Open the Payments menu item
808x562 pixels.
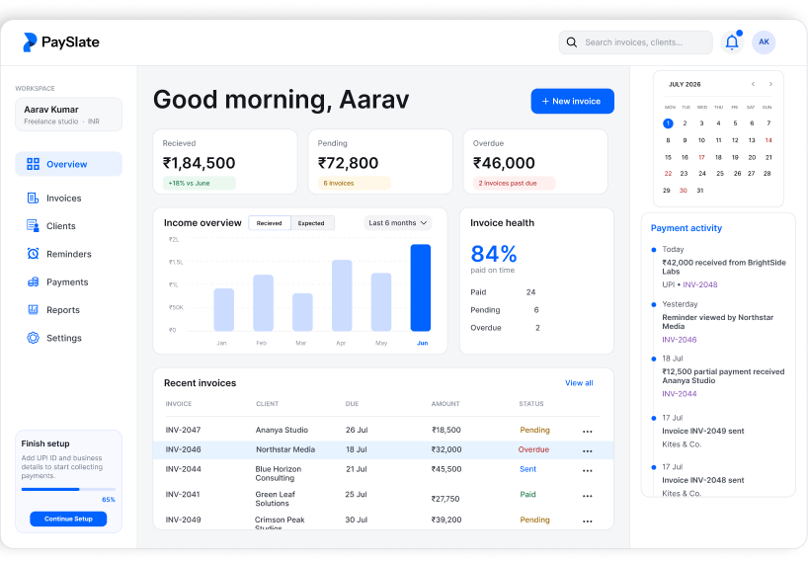68,281
